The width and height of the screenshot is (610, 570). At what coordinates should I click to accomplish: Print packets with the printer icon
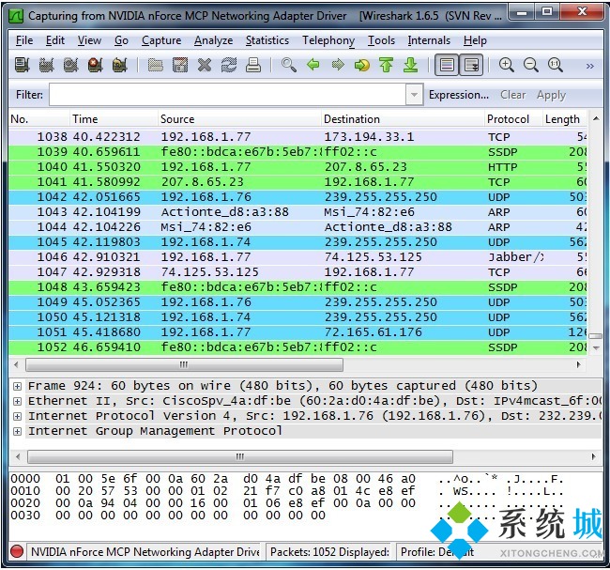(x=253, y=65)
